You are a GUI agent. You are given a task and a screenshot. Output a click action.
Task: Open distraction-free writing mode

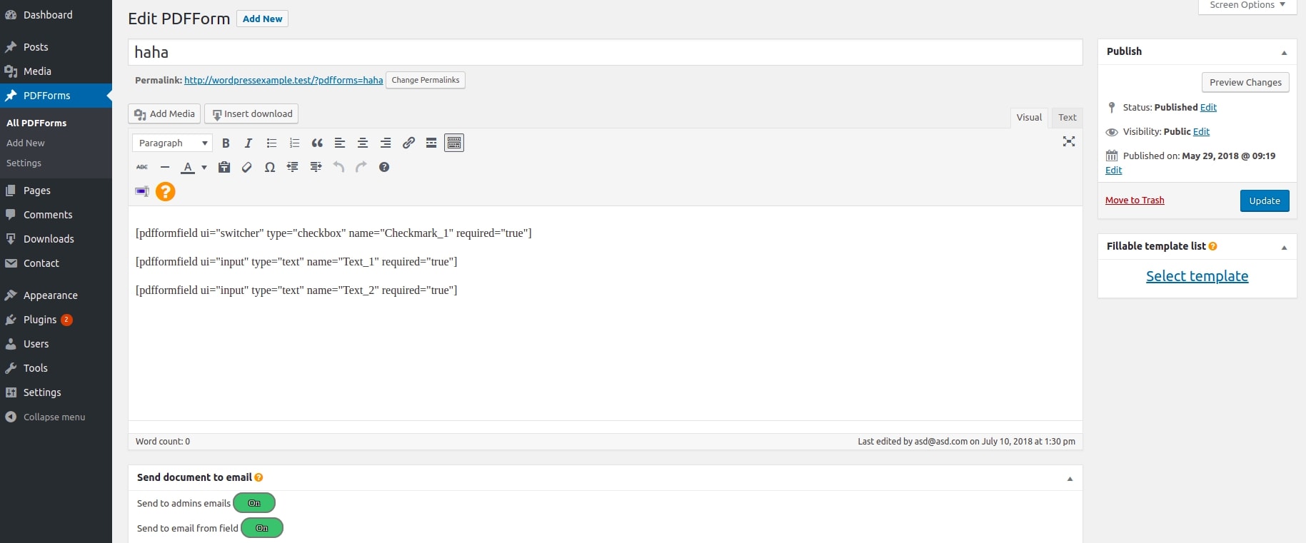pyautogui.click(x=1069, y=141)
